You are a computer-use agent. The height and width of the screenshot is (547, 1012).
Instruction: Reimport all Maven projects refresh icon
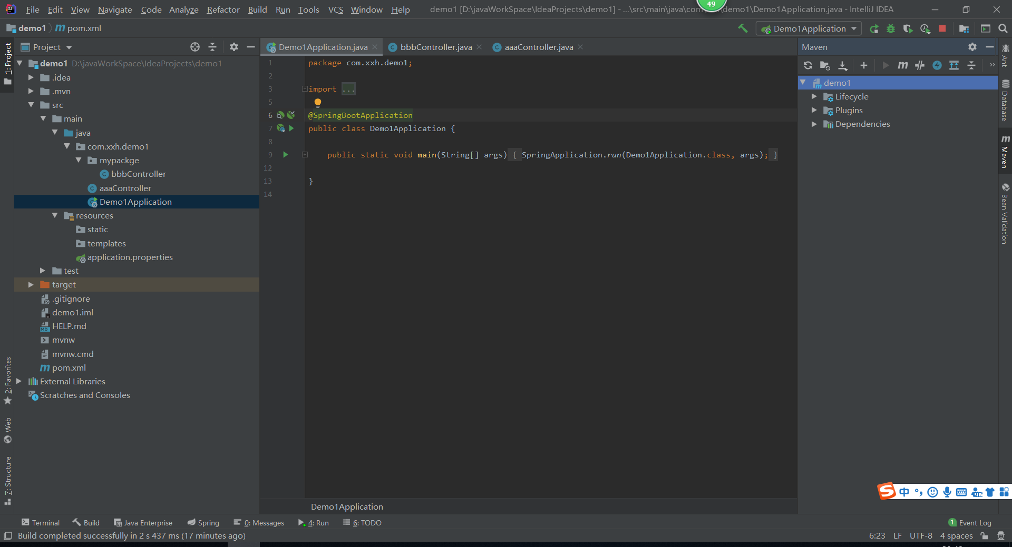(x=807, y=65)
